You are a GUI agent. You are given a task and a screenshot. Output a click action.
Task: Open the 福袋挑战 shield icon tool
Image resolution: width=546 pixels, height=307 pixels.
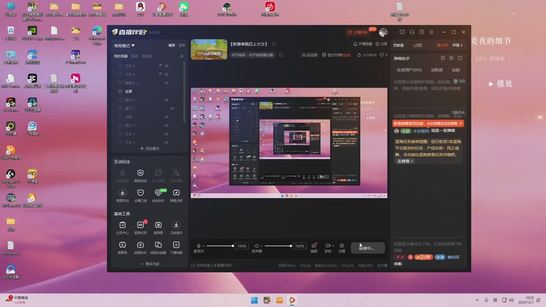tap(141, 173)
